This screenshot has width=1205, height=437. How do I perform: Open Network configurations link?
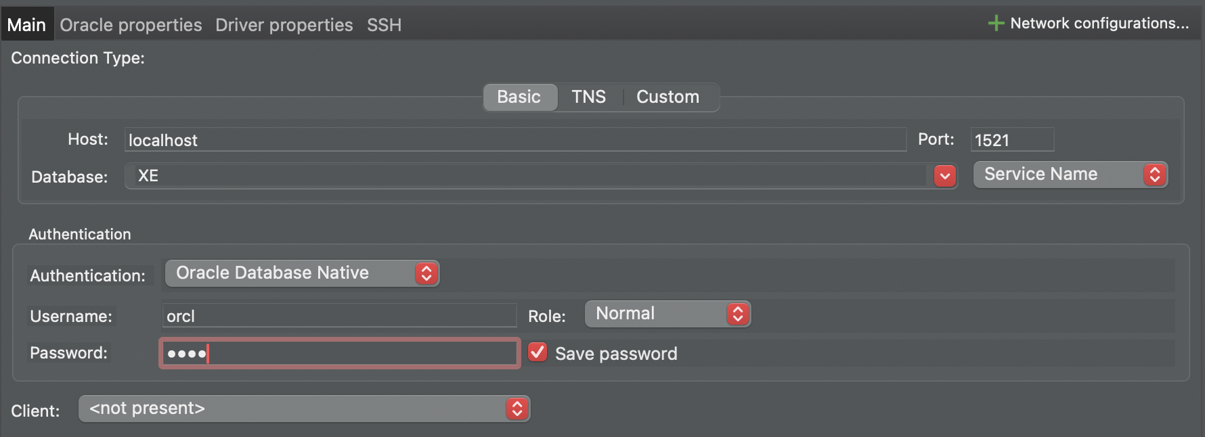click(1099, 24)
